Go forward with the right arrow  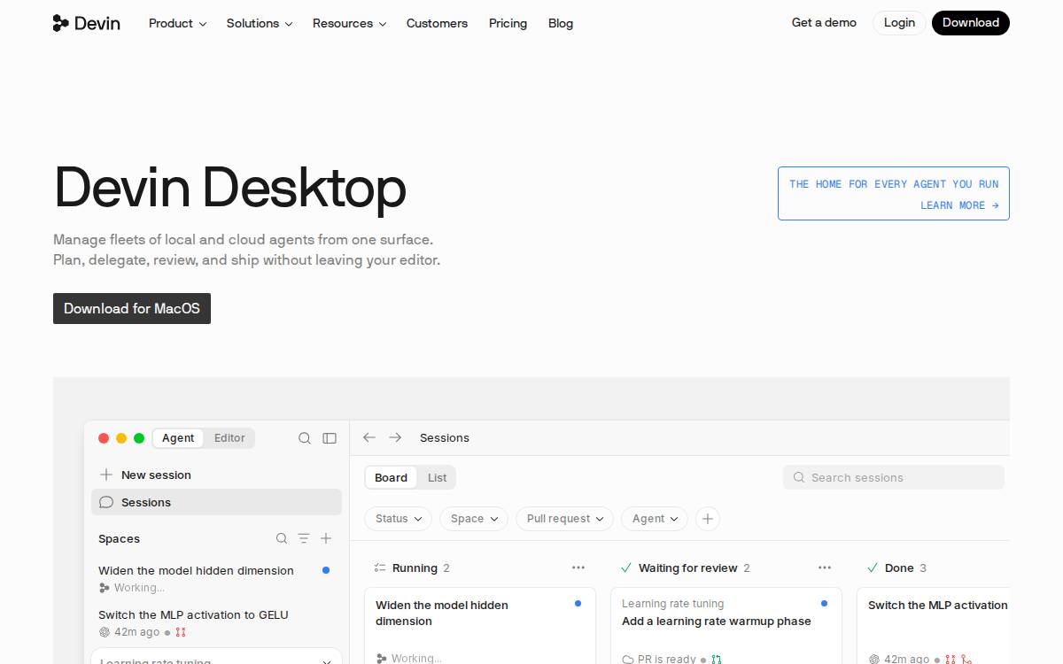pyautogui.click(x=395, y=438)
